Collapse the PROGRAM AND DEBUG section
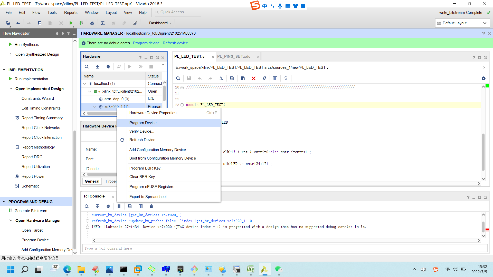The width and height of the screenshot is (493, 277). pyautogui.click(x=4, y=202)
